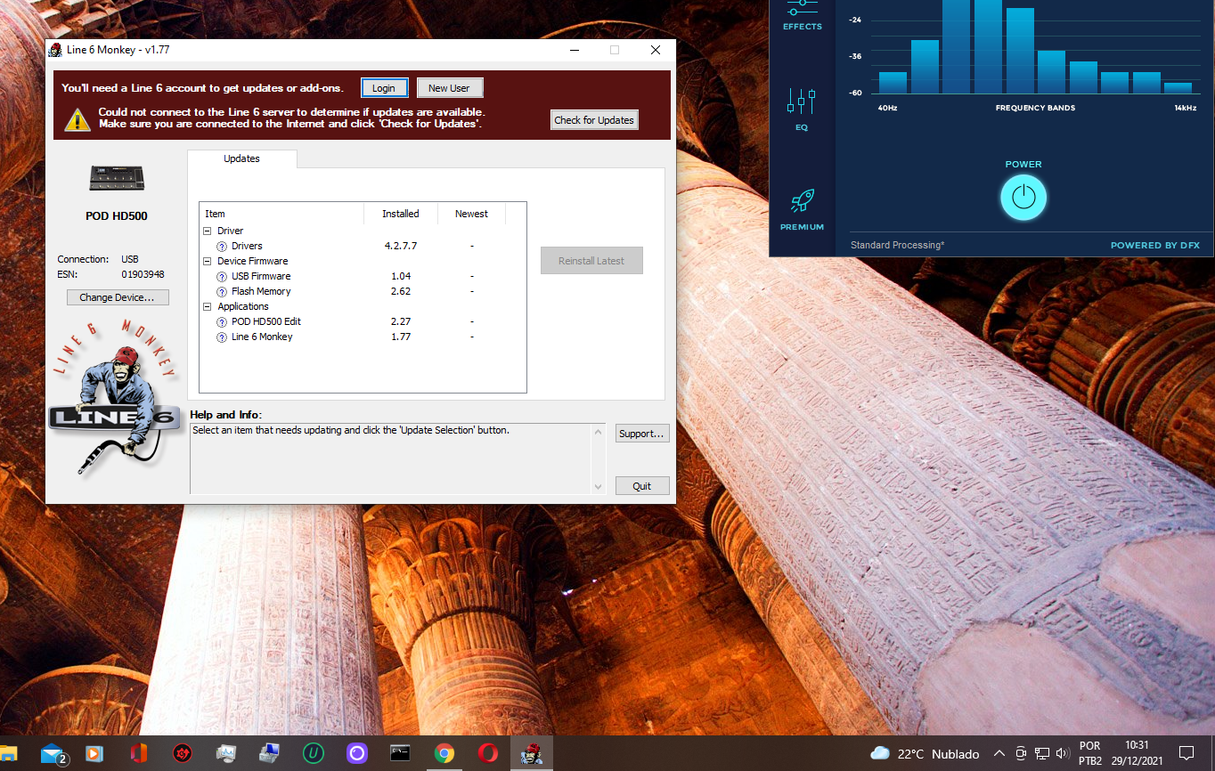
Task: Click the Installed column header
Action: (x=401, y=214)
